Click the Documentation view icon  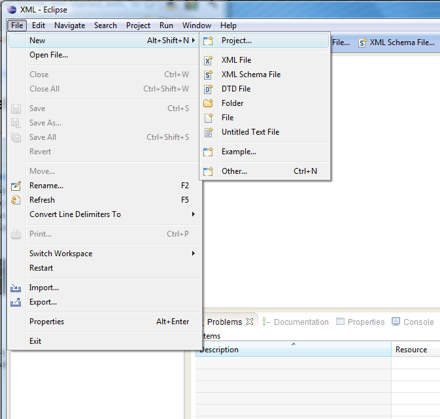pyautogui.click(x=266, y=322)
